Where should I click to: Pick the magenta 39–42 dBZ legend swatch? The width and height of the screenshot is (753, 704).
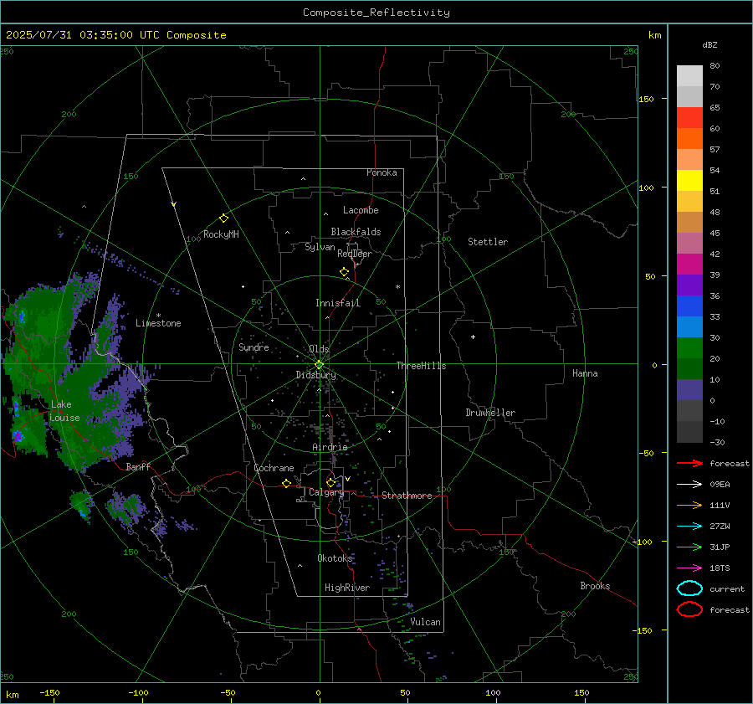coord(689,264)
